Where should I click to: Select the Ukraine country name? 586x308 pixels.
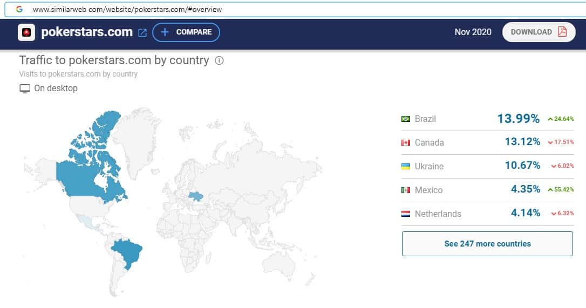(429, 166)
